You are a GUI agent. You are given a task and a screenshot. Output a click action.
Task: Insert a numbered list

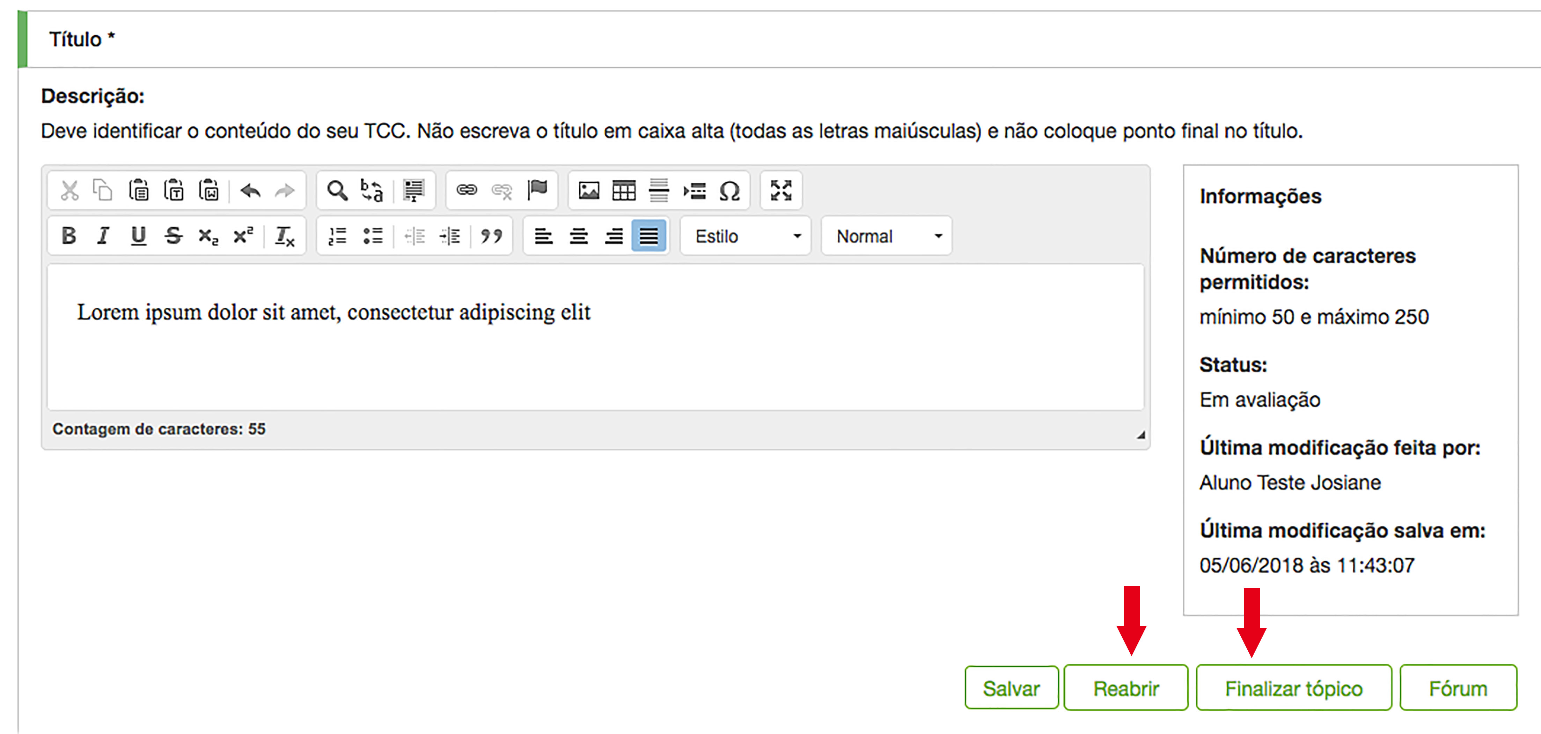(x=337, y=236)
